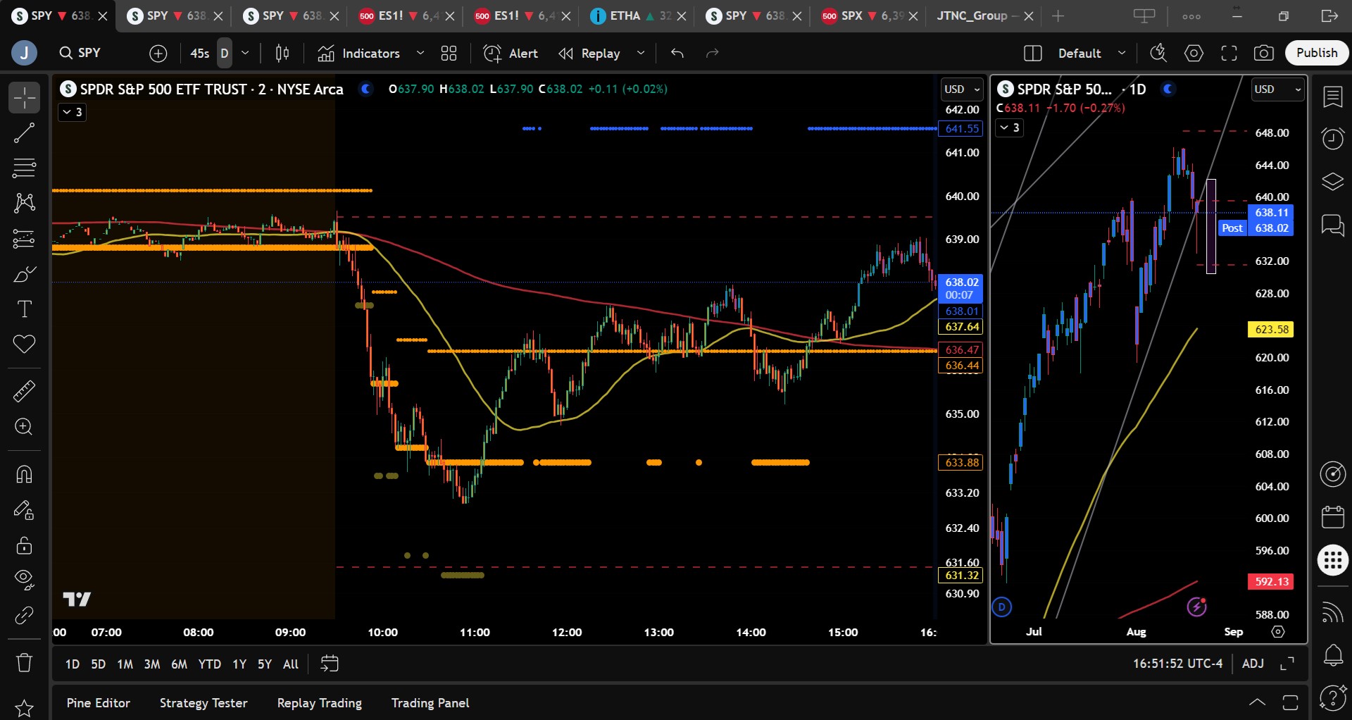
Task: Open the Strategy Tester tab
Action: [204, 703]
